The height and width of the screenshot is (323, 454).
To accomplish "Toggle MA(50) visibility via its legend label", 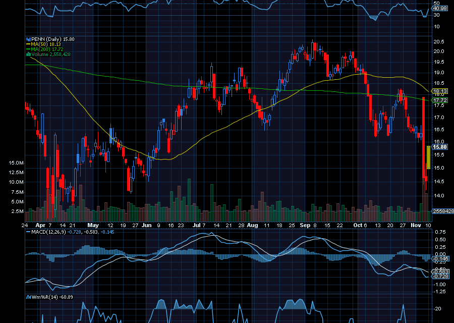I will [39, 44].
